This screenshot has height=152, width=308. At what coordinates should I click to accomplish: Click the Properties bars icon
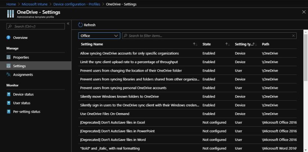(x=8, y=57)
